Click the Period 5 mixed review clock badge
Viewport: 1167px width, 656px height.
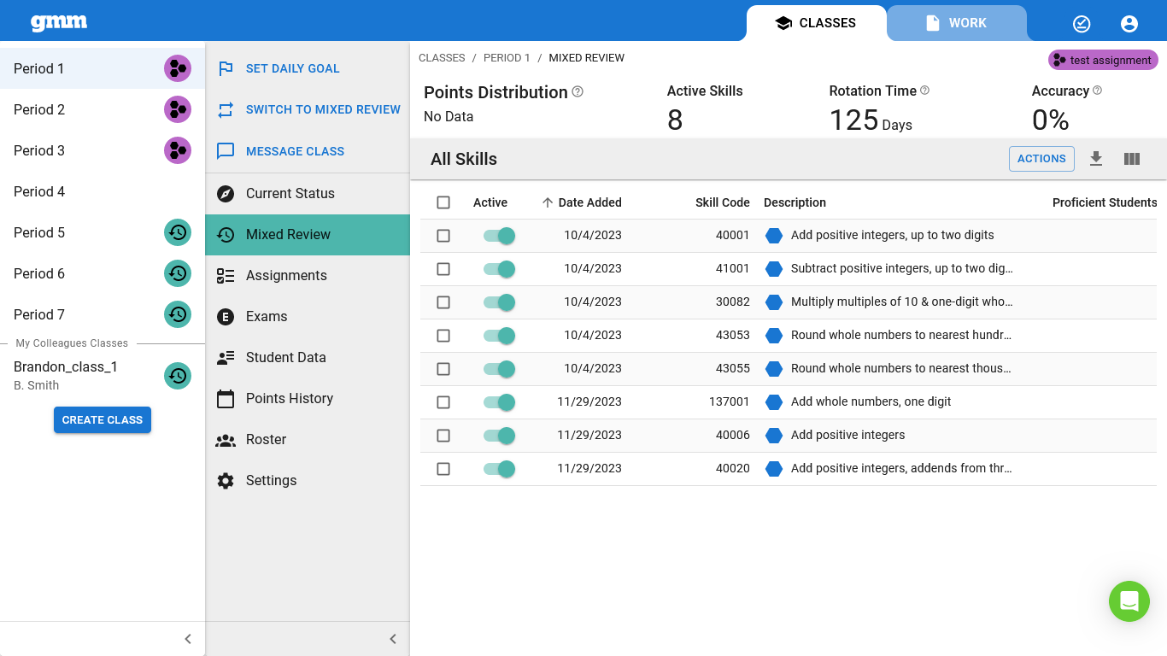pyautogui.click(x=178, y=232)
